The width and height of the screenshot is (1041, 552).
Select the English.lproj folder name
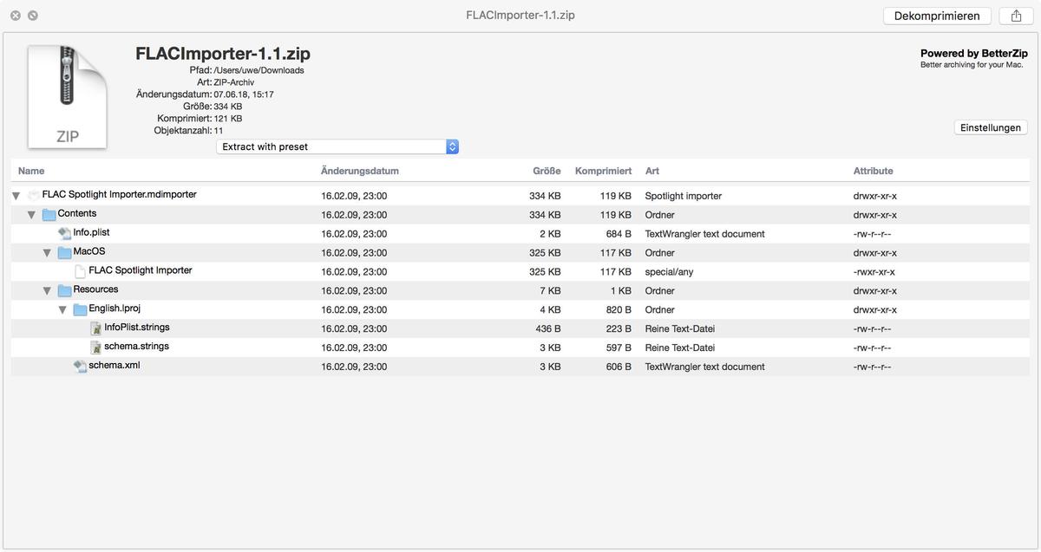click(x=115, y=308)
